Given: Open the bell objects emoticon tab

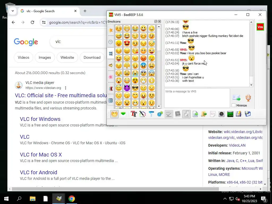Looking at the screenshot, I should click(111, 65).
